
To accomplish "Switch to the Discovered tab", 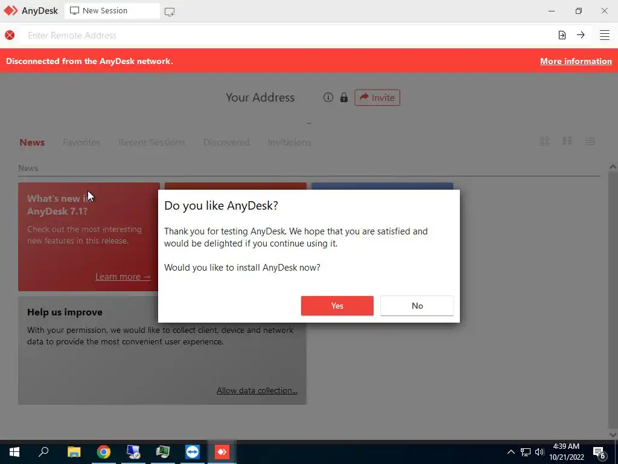I will (x=226, y=142).
